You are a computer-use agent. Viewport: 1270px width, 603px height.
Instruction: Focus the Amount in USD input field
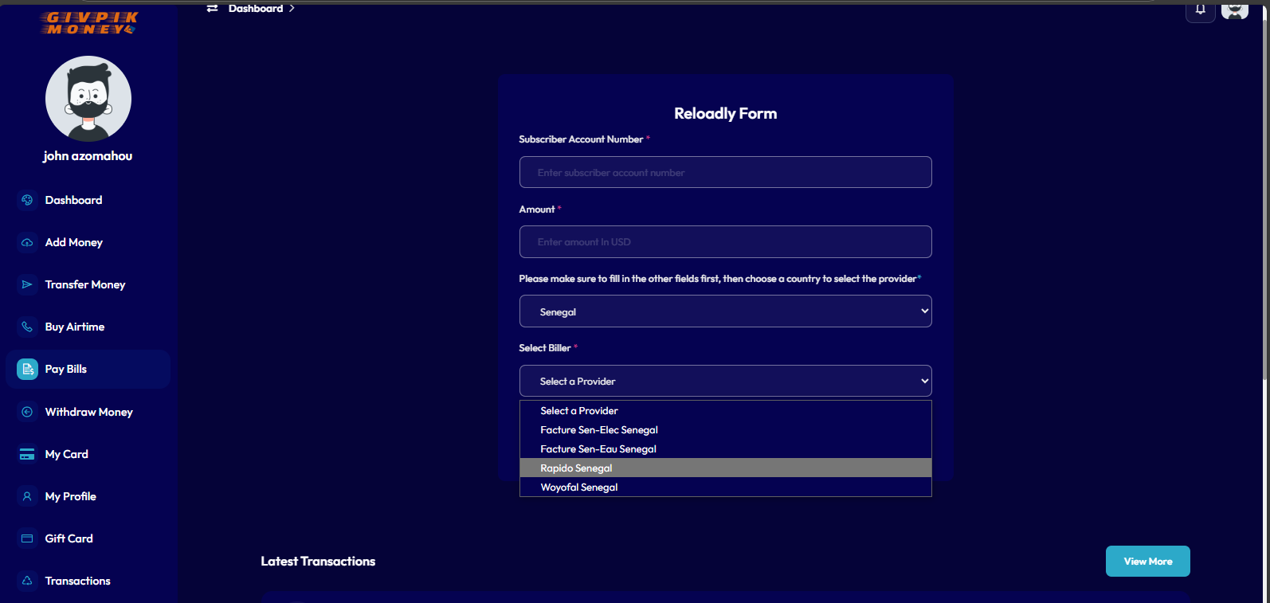tap(725, 242)
